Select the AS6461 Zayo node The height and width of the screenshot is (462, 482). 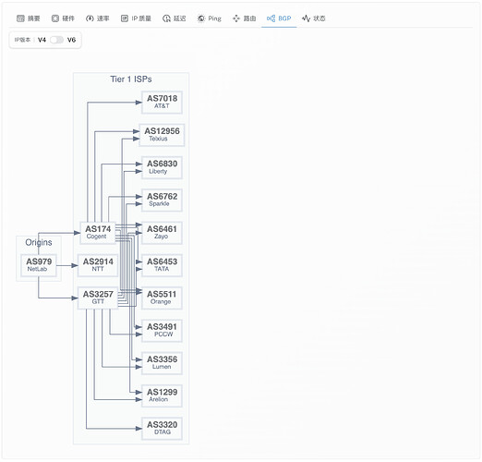click(x=162, y=233)
